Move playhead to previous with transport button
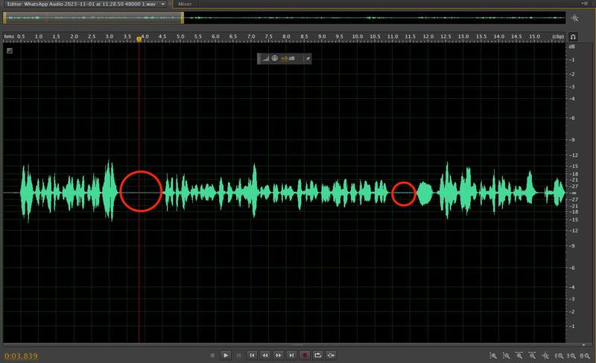The height and width of the screenshot is (363, 596). point(252,356)
